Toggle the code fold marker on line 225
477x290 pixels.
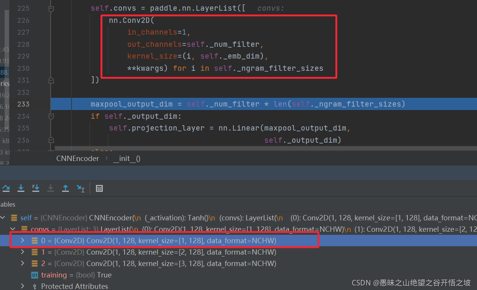(51, 8)
